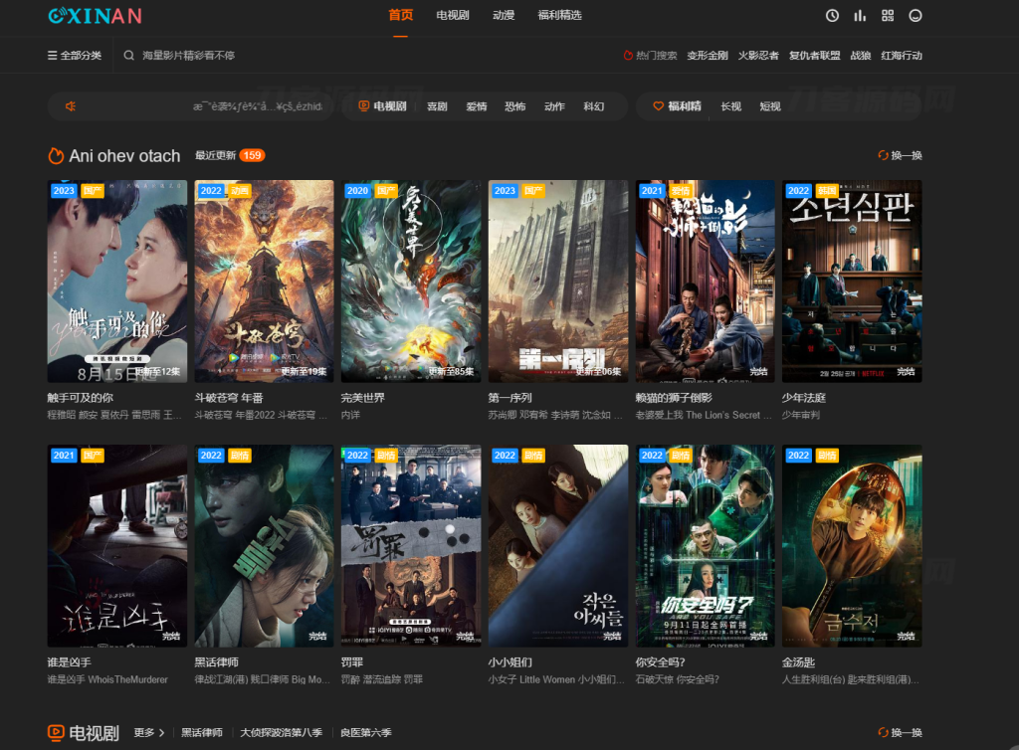Click the XINAN site logo

[x=95, y=16]
